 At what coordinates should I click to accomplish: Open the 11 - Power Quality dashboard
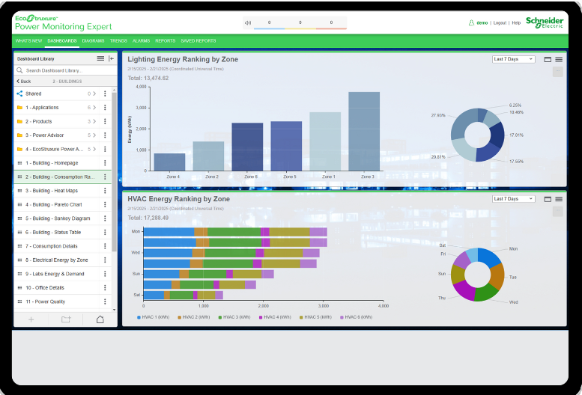pyautogui.click(x=45, y=301)
